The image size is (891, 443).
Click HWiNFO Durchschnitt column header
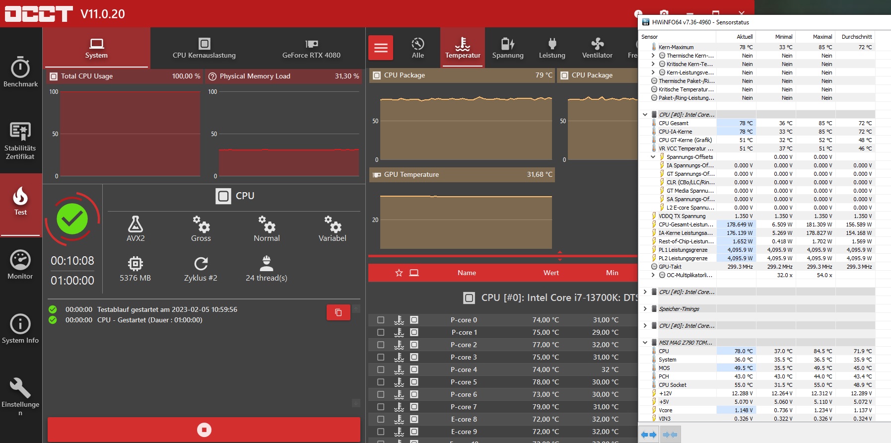(856, 37)
